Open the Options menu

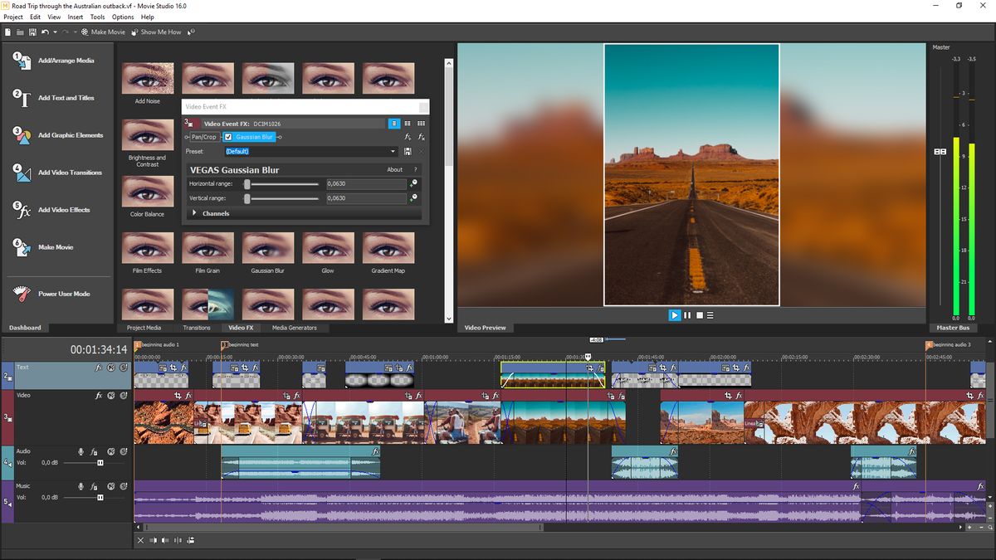coord(121,16)
